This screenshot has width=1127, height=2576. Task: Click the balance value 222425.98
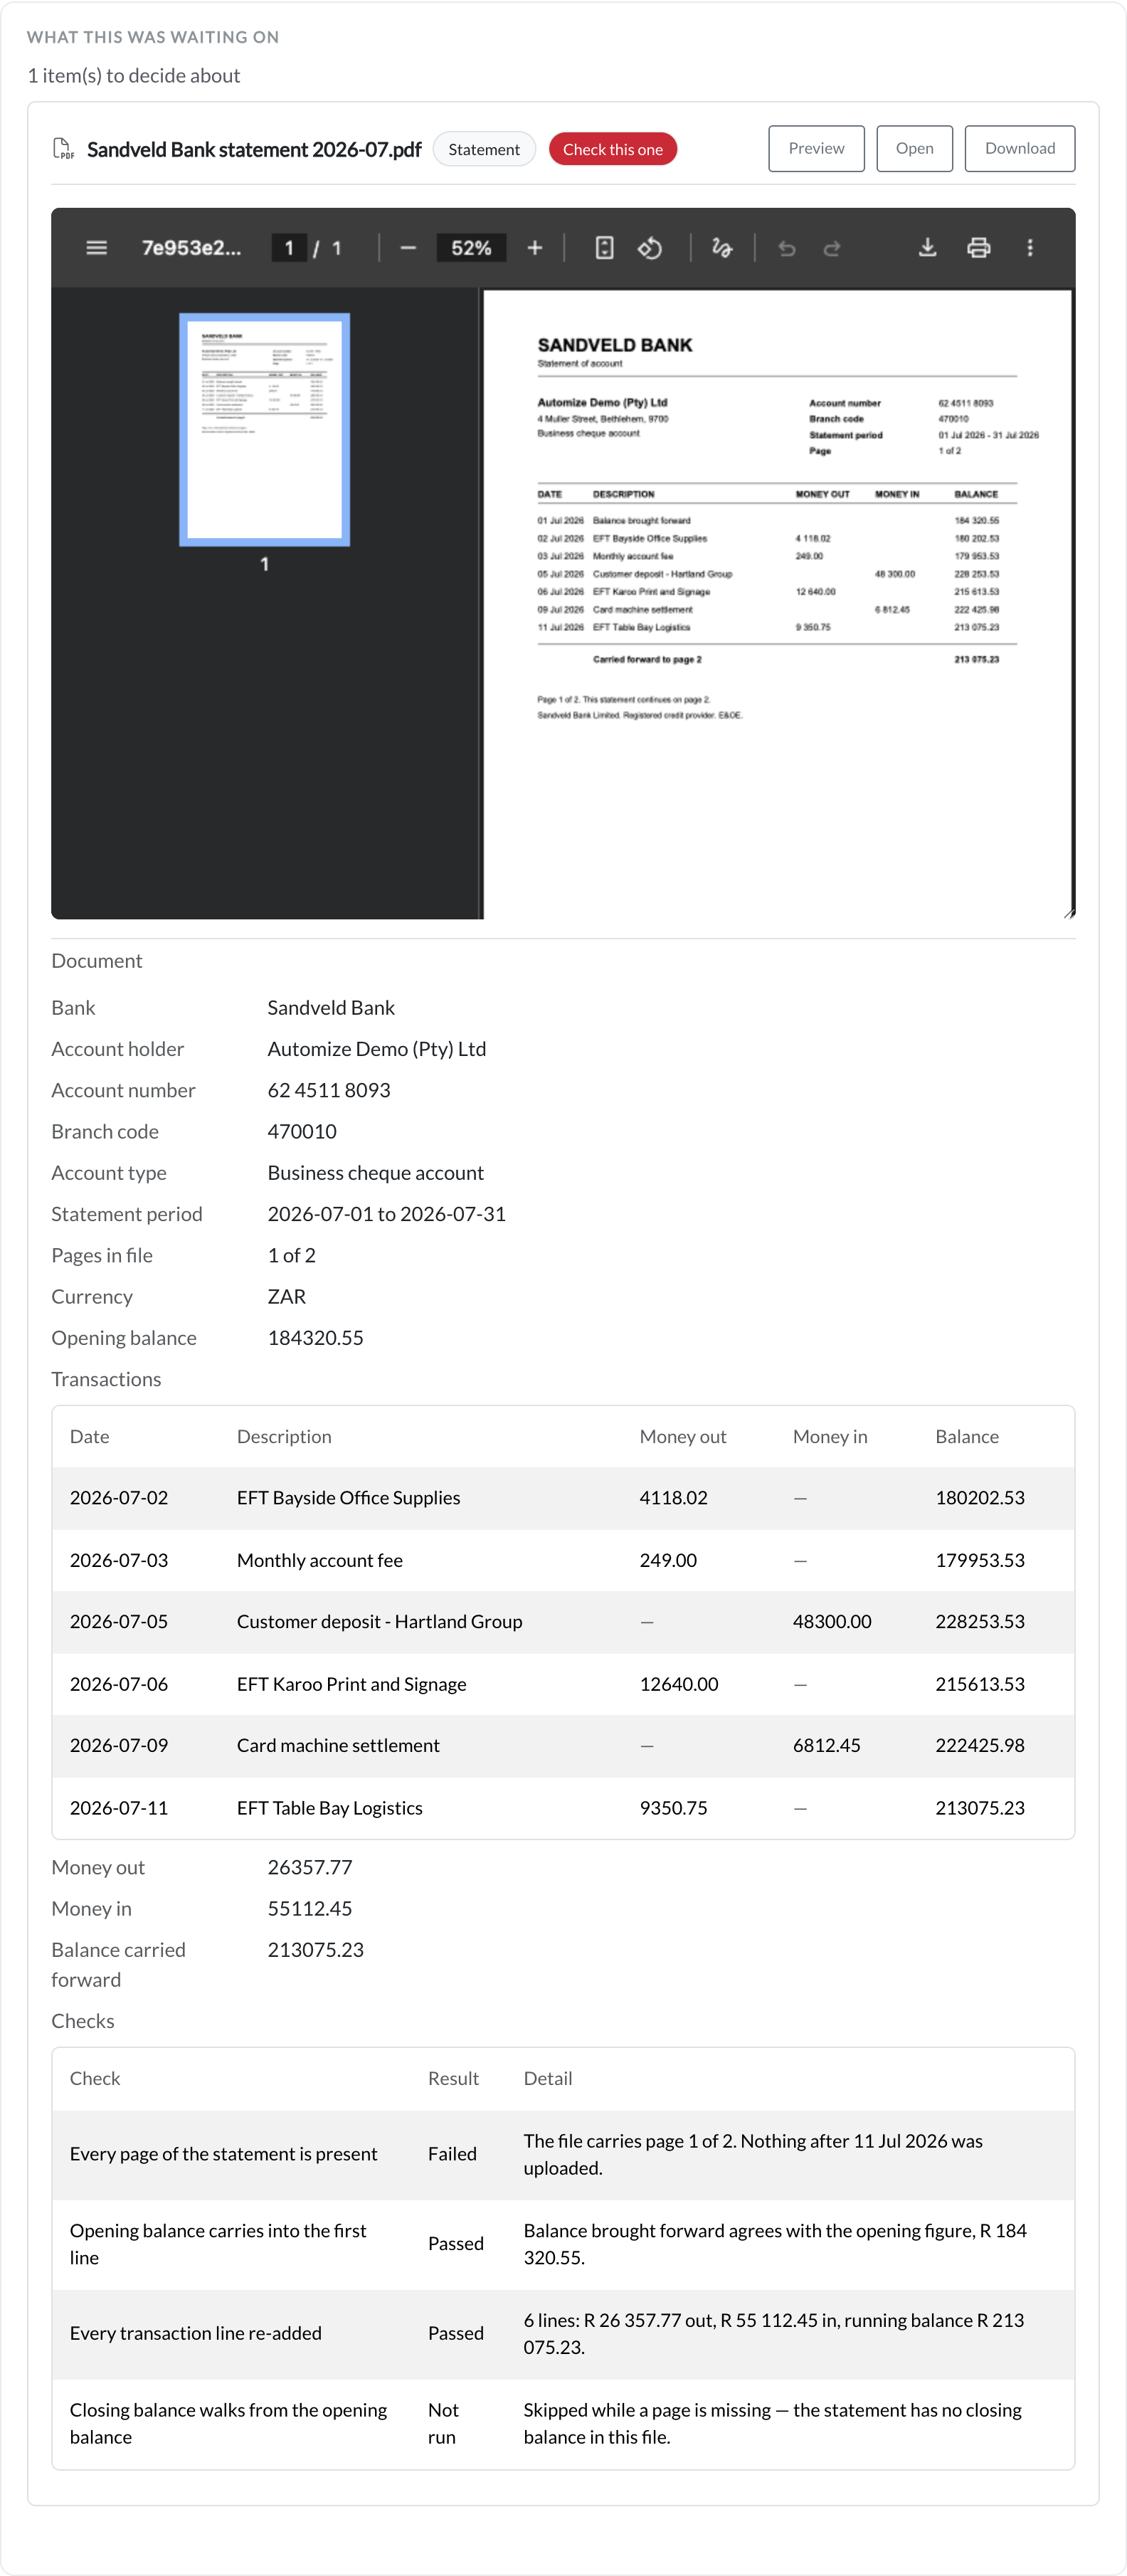click(x=980, y=1745)
